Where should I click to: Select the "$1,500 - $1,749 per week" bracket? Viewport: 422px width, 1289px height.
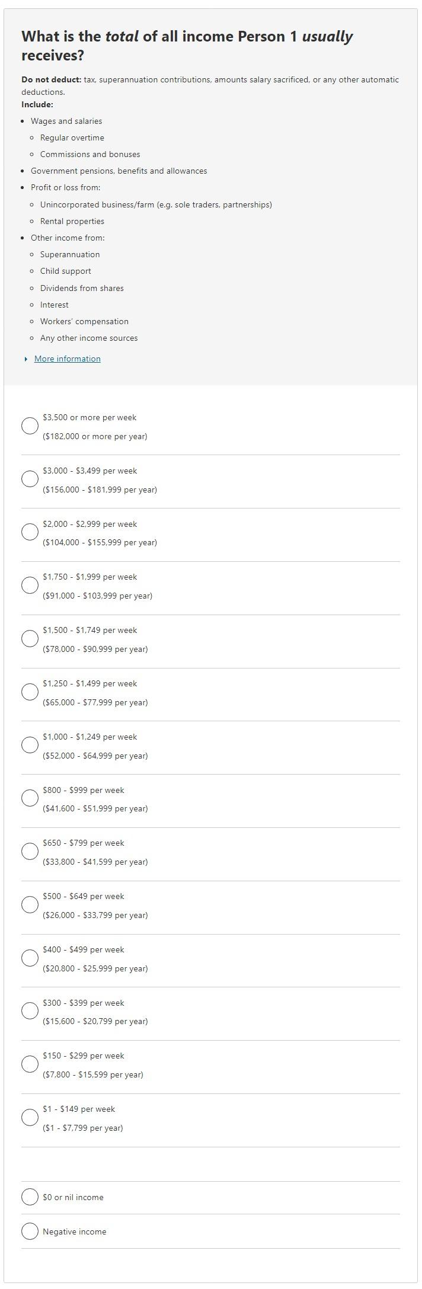(30, 639)
